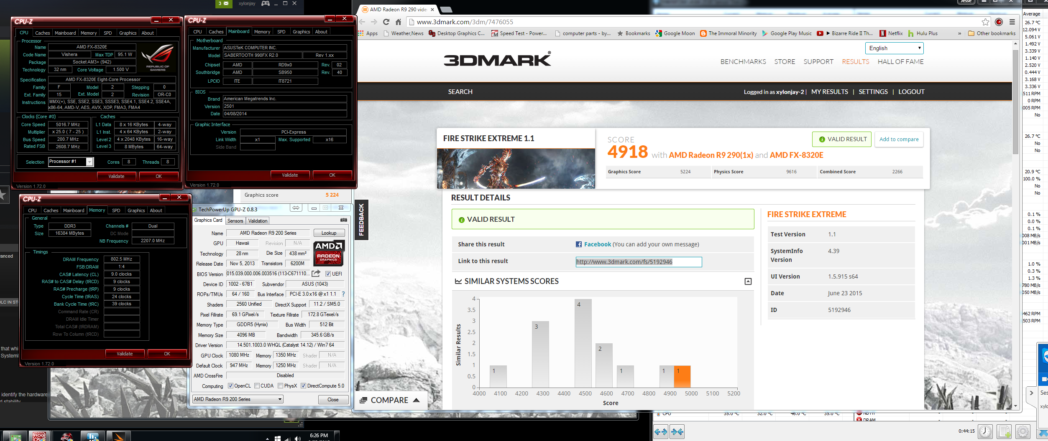Screen dimensions: 1048x441
Task: Click the Facebook share icon
Action: [579, 244]
